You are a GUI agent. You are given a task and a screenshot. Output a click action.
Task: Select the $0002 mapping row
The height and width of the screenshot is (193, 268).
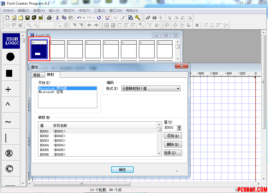click(x=97, y=136)
